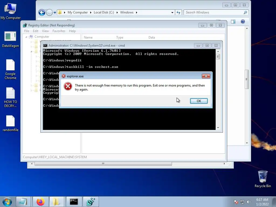Maximize the Registry Editor window
276x207 pixels.
click(x=211, y=25)
